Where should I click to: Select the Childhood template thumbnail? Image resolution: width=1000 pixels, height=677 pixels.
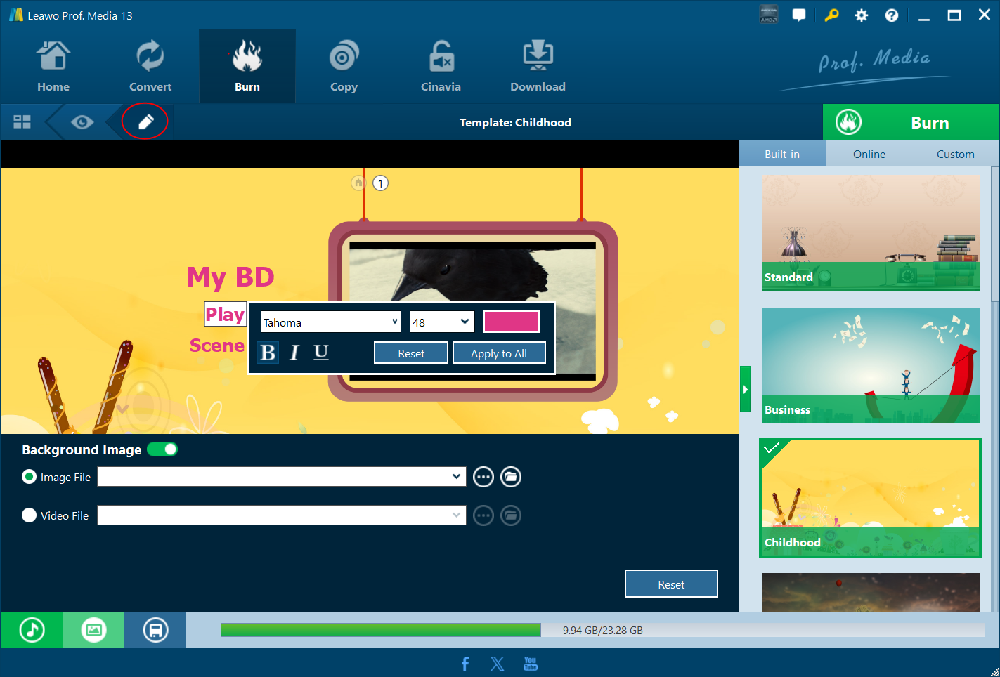pyautogui.click(x=871, y=499)
